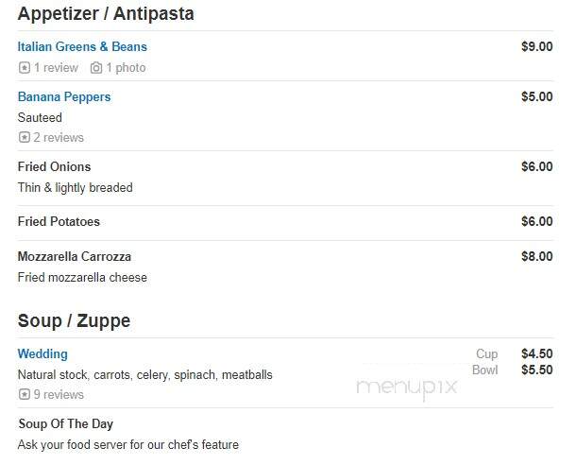
Task: View the 2 reviews for Banana Peppers
Action: (59, 137)
